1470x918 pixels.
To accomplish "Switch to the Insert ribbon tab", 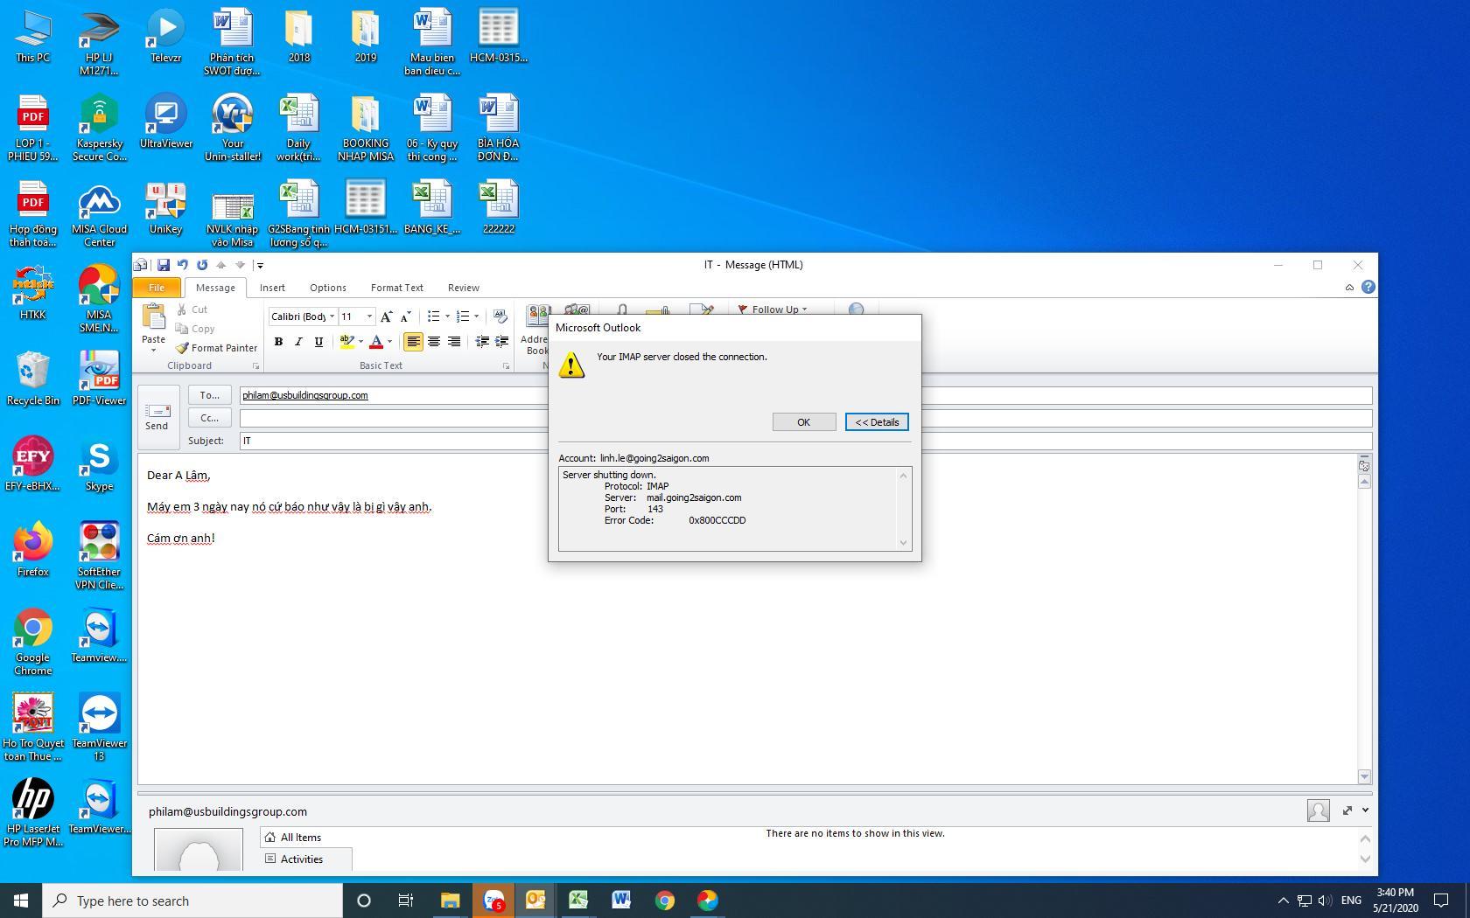I will [272, 288].
